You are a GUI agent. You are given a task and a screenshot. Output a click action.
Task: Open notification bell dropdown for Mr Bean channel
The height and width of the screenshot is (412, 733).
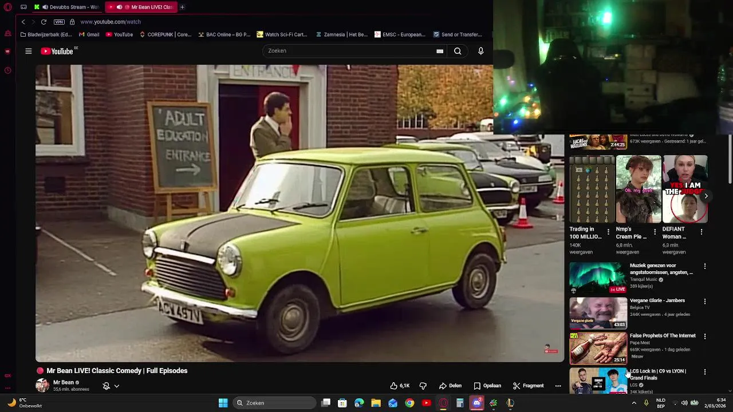(111, 386)
